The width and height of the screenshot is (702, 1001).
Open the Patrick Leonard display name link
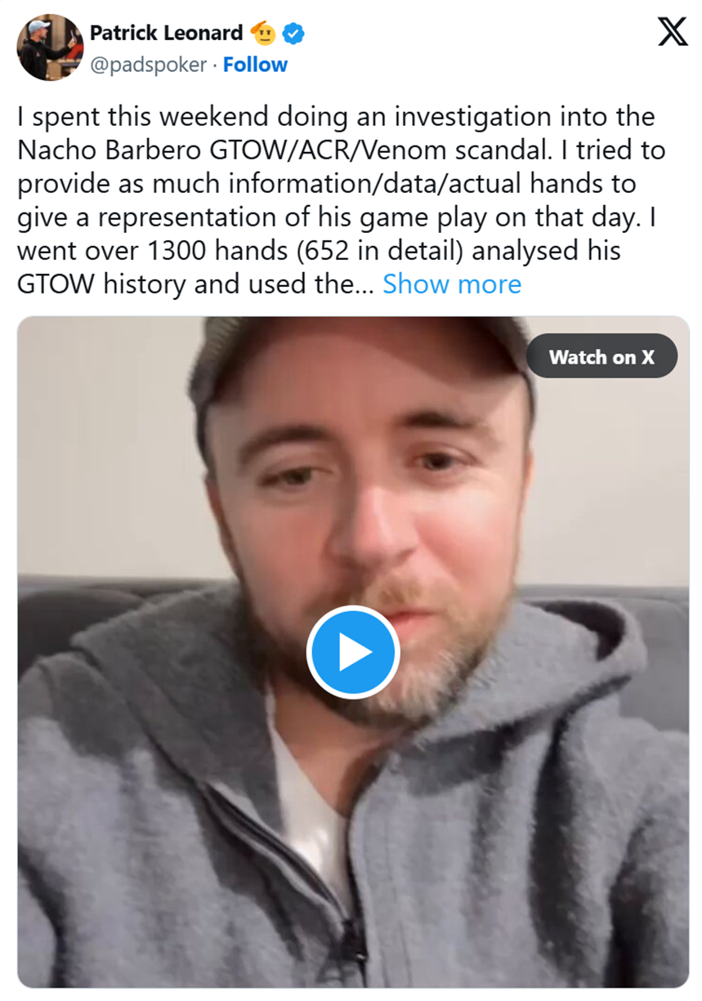click(x=166, y=34)
